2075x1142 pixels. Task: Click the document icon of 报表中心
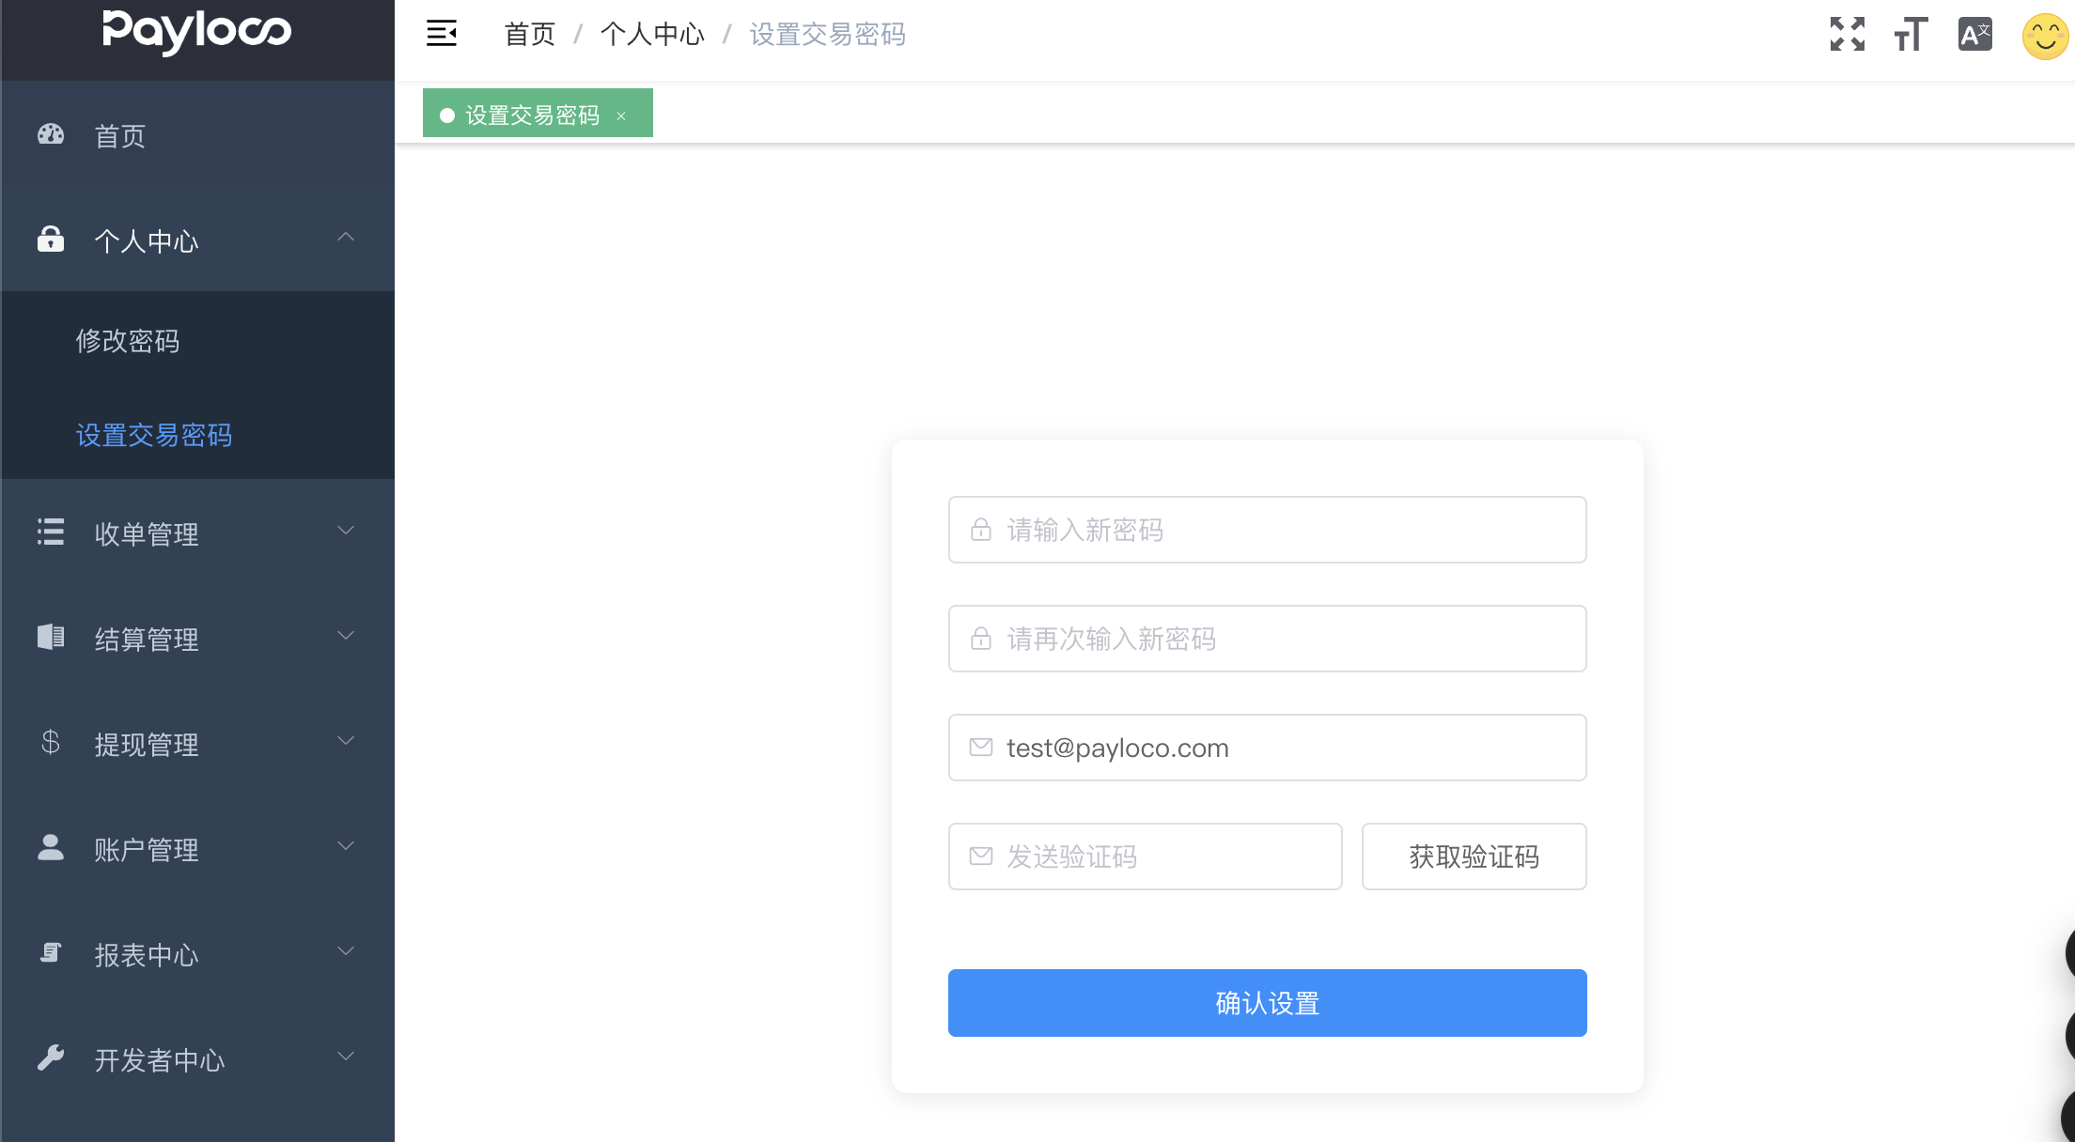pos(51,952)
